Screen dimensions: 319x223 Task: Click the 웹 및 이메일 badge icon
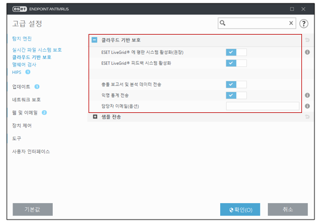44,112
